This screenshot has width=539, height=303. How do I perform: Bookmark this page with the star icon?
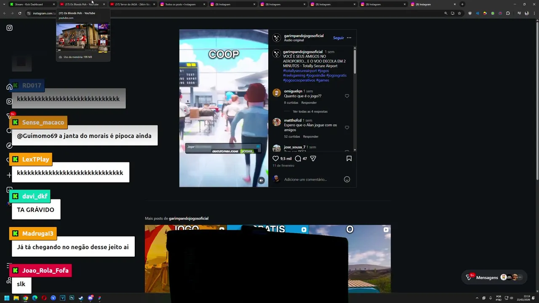459,13
